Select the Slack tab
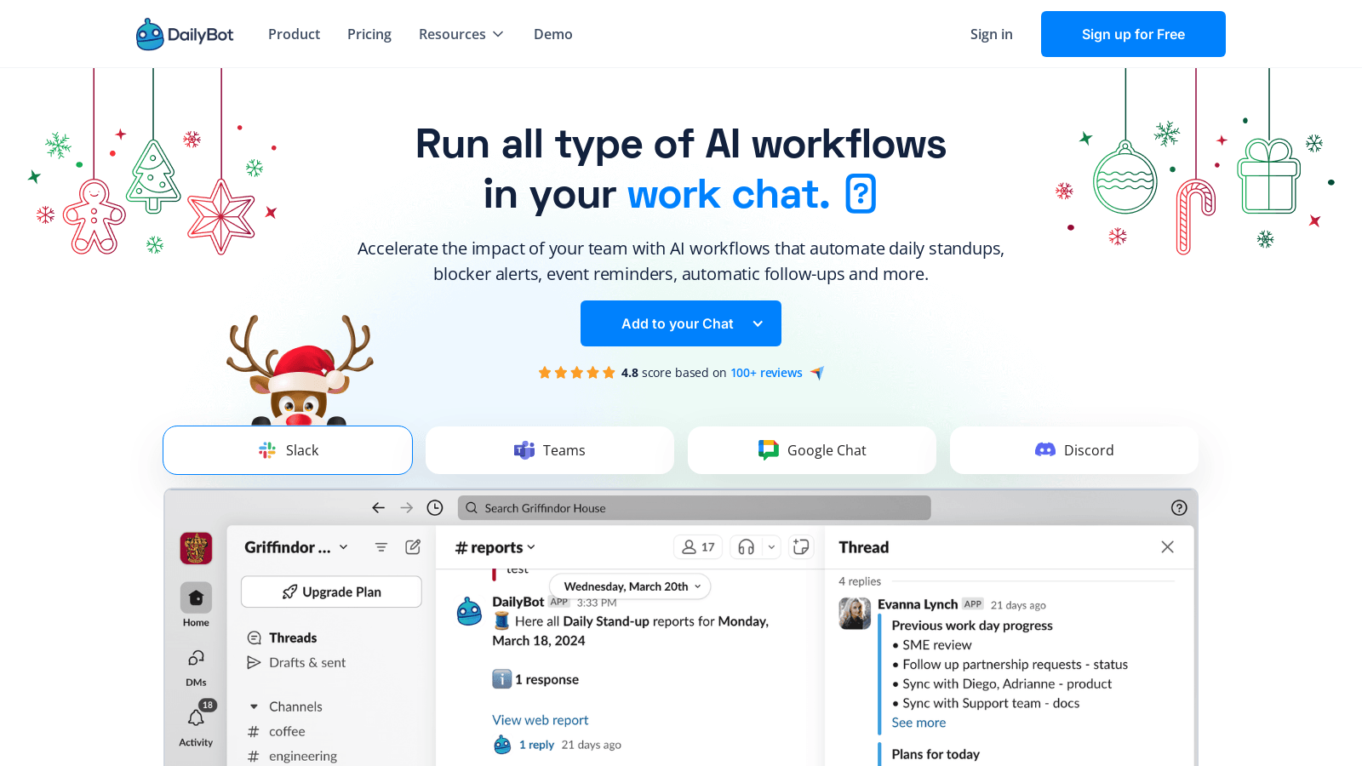1362x766 pixels. [x=288, y=450]
